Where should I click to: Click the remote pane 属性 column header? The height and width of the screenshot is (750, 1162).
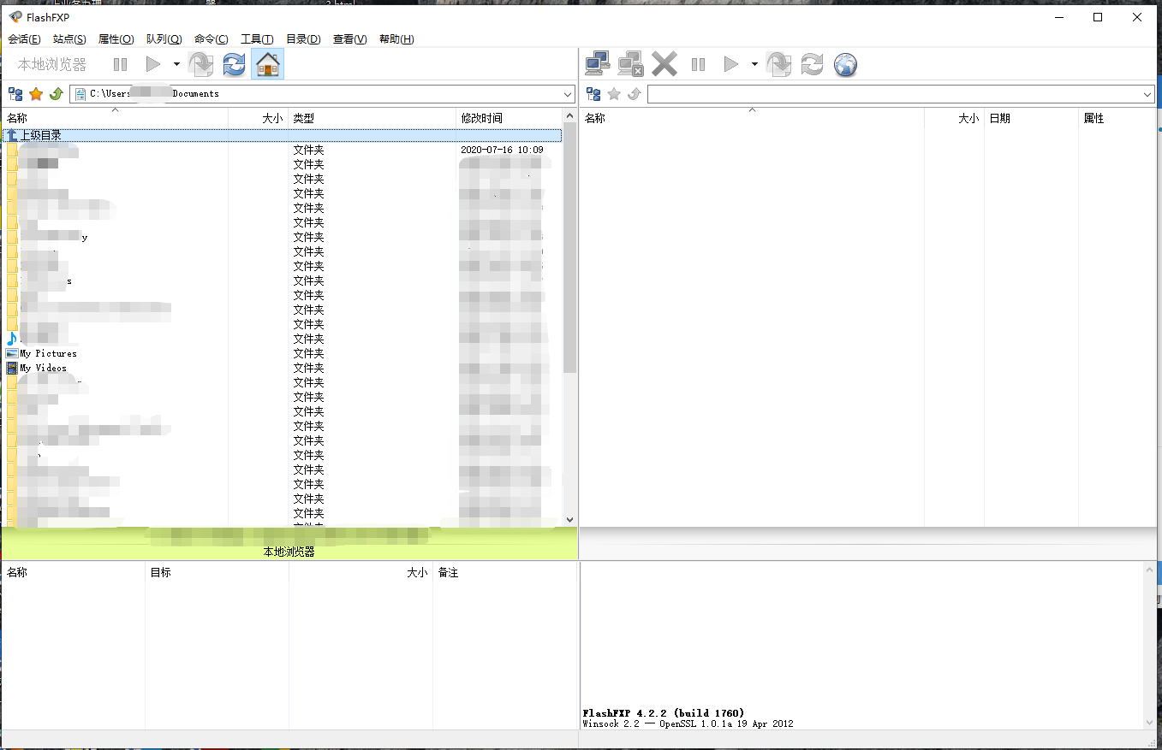click(1117, 118)
